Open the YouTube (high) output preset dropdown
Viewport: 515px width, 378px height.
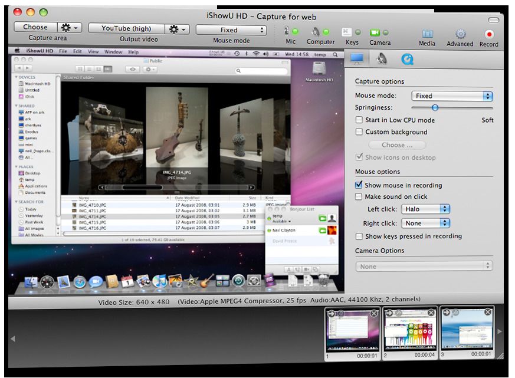point(126,28)
